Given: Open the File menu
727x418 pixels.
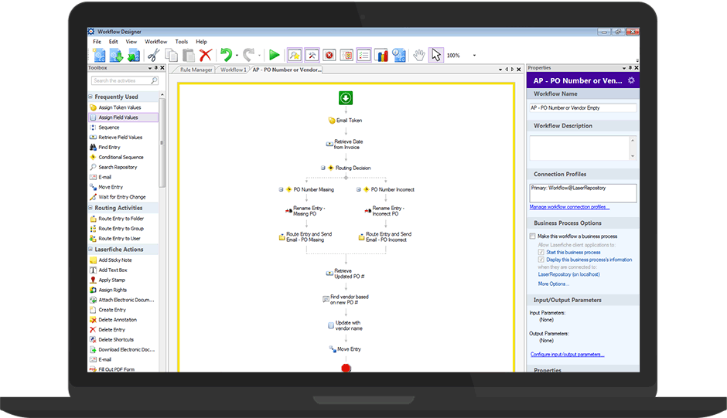Looking at the screenshot, I should [x=97, y=42].
